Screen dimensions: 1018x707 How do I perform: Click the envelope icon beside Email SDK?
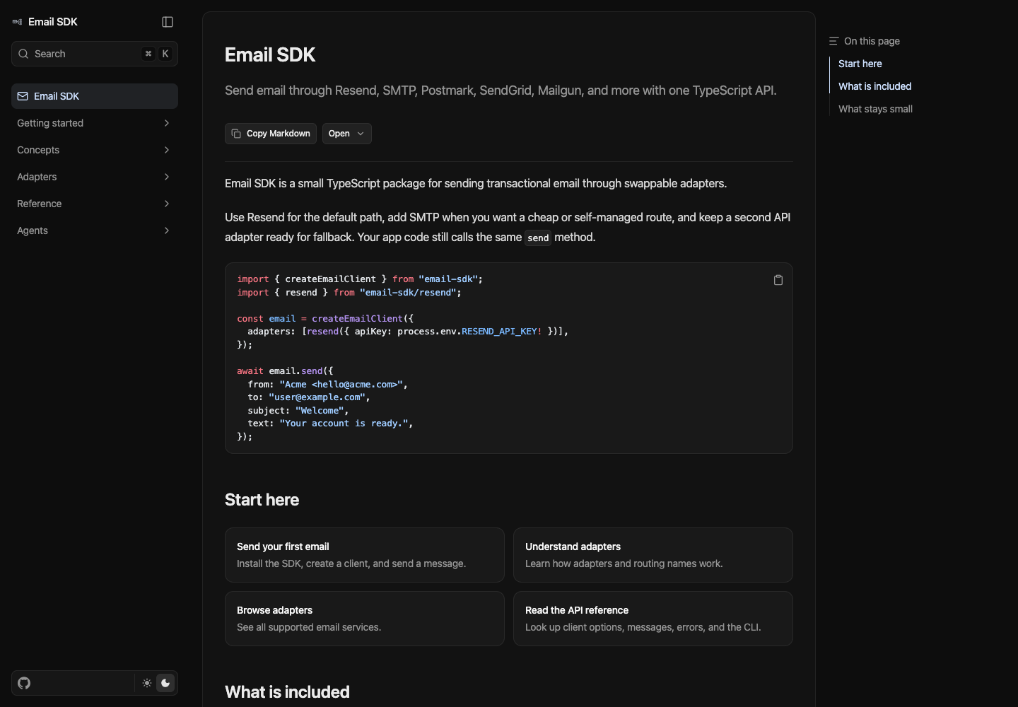click(x=23, y=96)
